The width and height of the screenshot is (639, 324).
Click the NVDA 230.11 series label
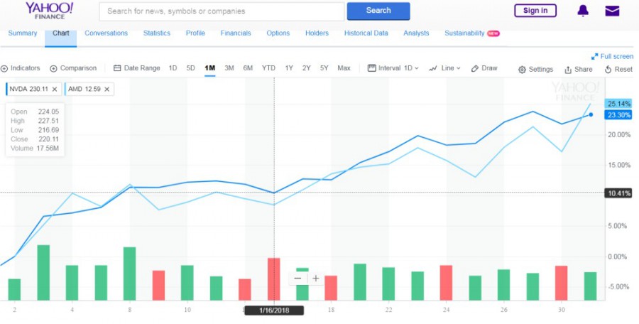28,90
